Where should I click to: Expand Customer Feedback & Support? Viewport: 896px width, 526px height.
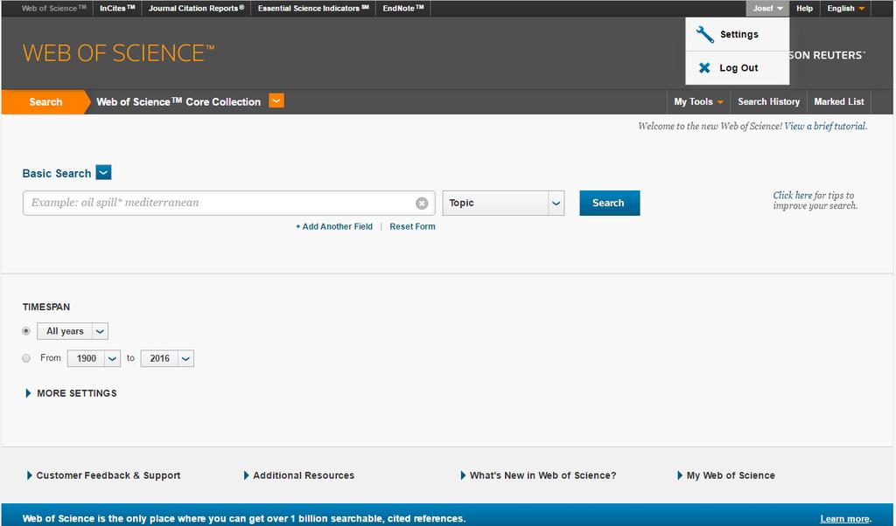coord(104,475)
